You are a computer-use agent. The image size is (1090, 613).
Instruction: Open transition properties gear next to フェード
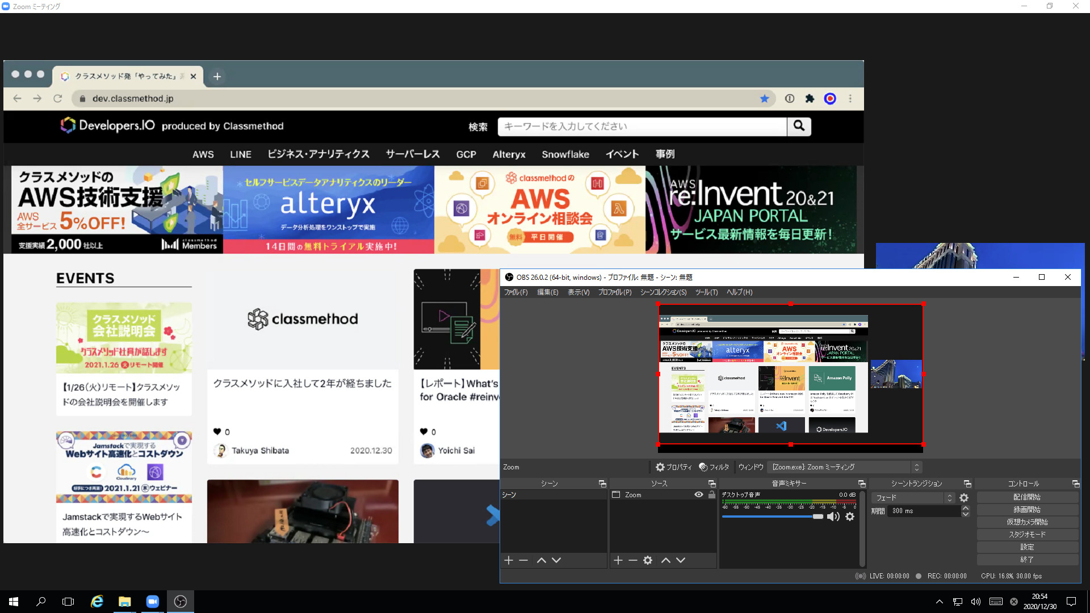coord(964,498)
